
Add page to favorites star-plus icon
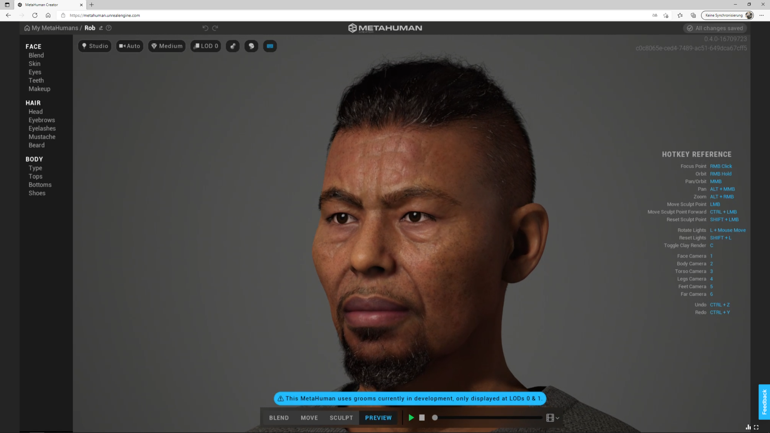click(666, 15)
